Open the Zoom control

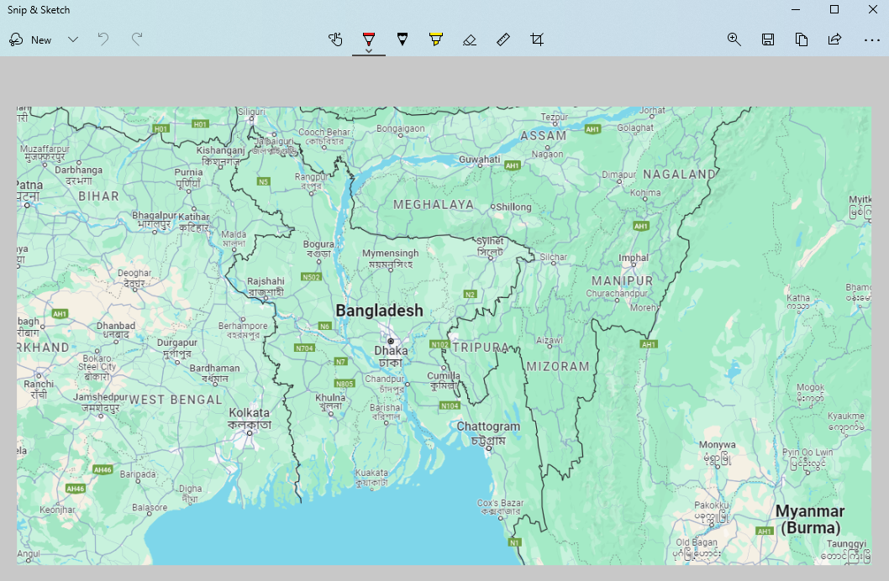point(734,39)
